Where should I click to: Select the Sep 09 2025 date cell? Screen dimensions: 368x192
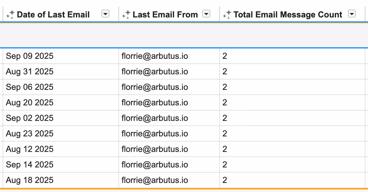pos(61,56)
